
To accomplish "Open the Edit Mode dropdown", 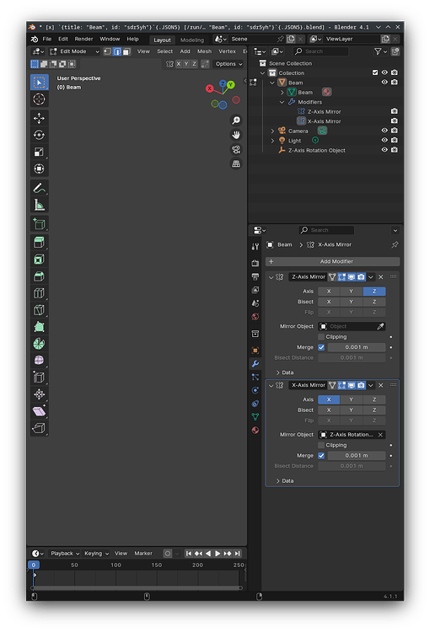I will pyautogui.click(x=74, y=51).
